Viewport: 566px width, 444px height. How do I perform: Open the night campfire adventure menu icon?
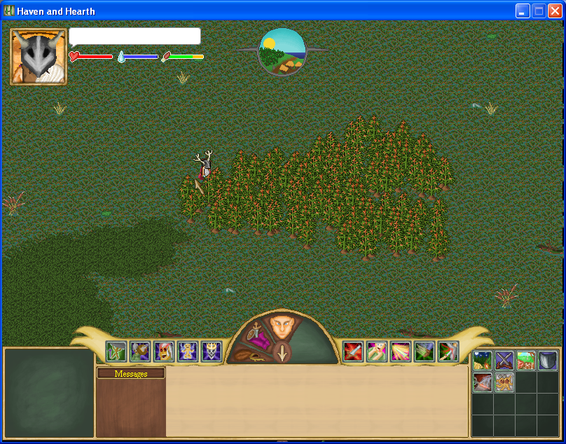click(x=483, y=361)
